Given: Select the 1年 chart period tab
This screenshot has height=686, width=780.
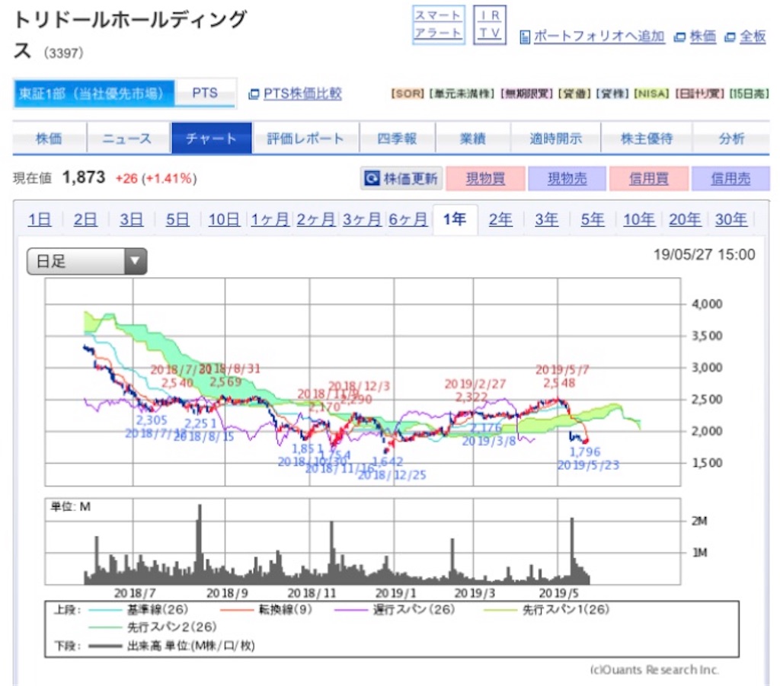Looking at the screenshot, I should (455, 219).
